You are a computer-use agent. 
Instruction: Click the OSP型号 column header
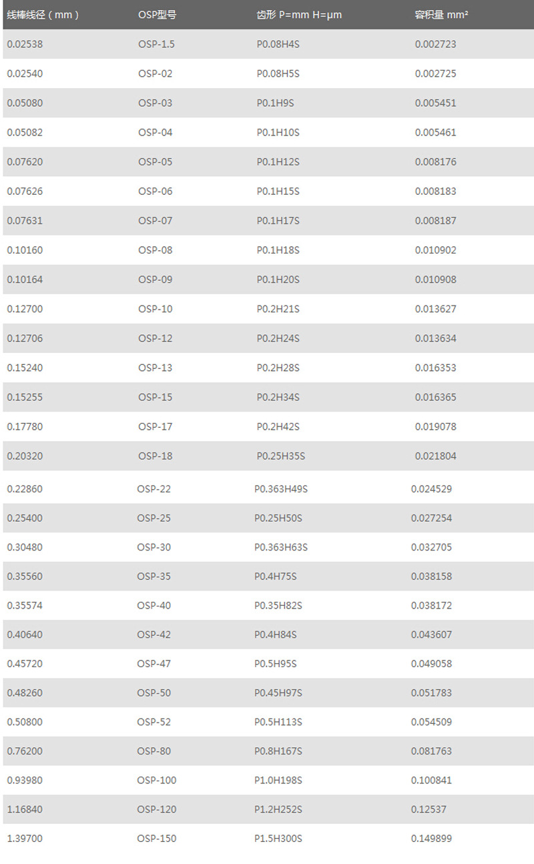tap(158, 15)
